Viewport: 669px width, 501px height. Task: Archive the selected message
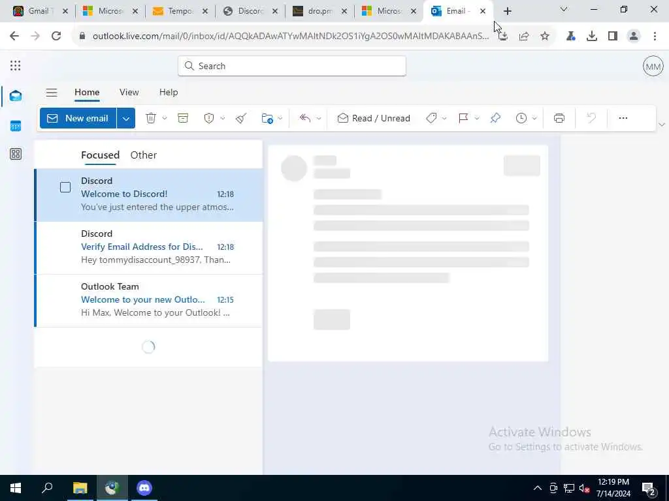[x=183, y=118]
